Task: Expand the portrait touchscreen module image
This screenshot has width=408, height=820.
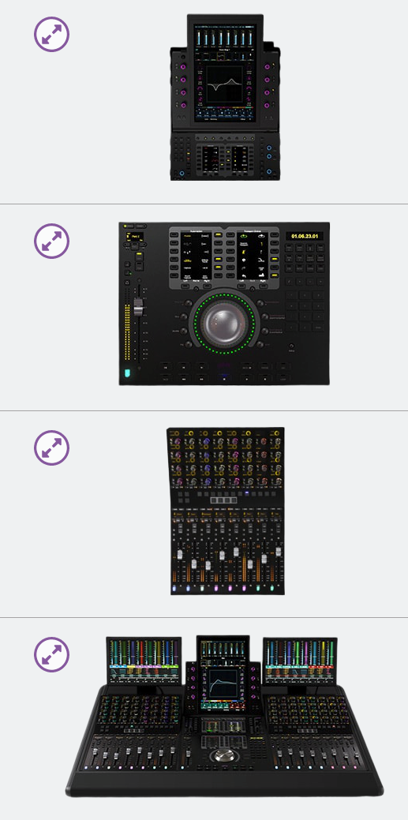Action: click(x=52, y=34)
